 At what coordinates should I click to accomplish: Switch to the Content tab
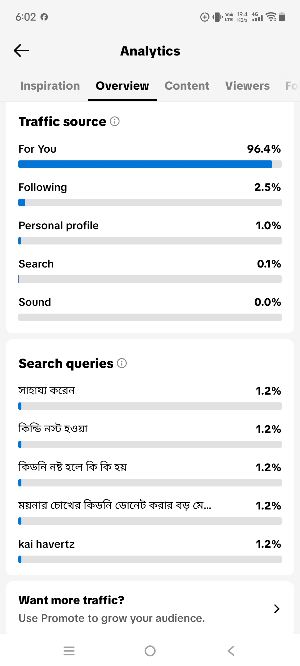(187, 86)
